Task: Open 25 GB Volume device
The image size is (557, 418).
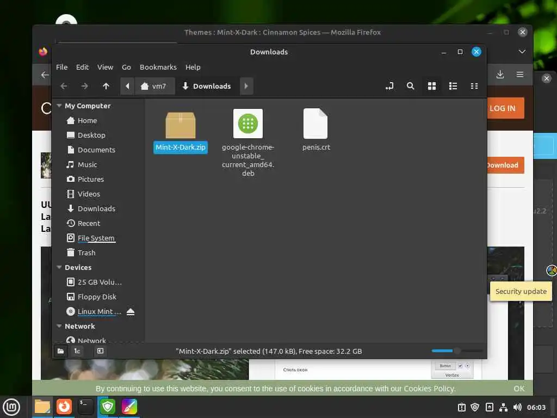Action: (x=98, y=282)
